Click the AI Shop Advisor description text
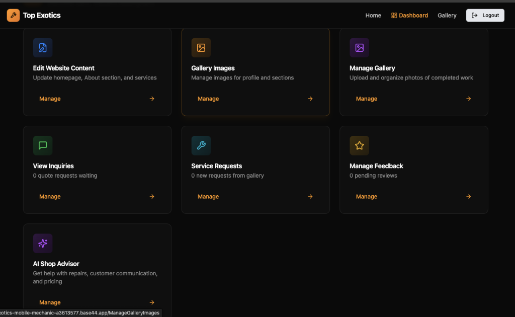The image size is (515, 317). [x=95, y=277]
